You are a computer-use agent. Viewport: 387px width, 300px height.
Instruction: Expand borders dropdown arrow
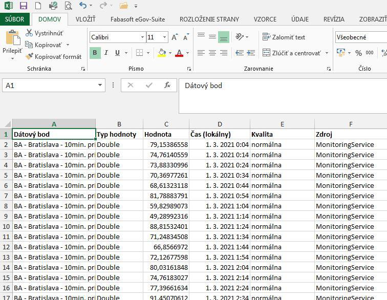[x=148, y=53]
